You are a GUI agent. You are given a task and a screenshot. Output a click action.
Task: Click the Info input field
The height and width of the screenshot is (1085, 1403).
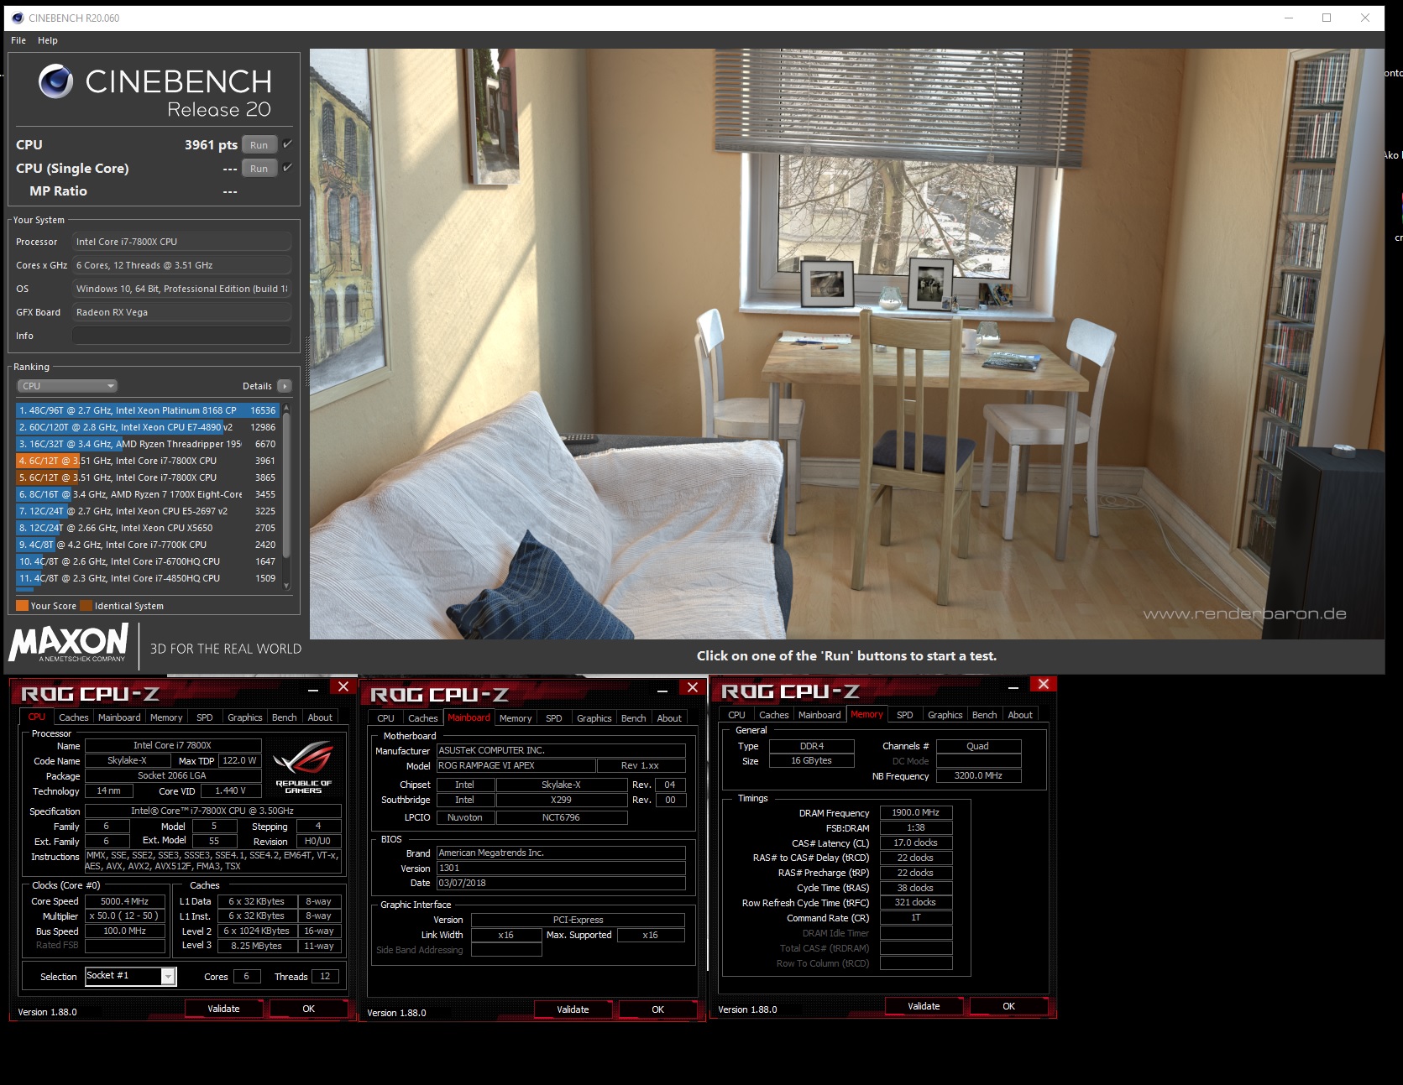pyautogui.click(x=181, y=336)
